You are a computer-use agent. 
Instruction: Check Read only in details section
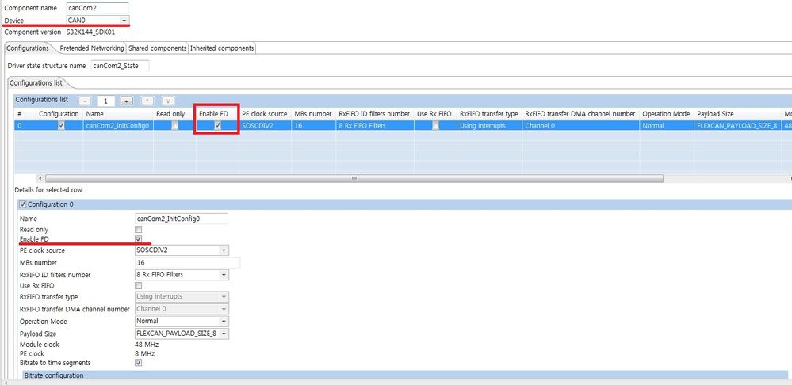[139, 230]
